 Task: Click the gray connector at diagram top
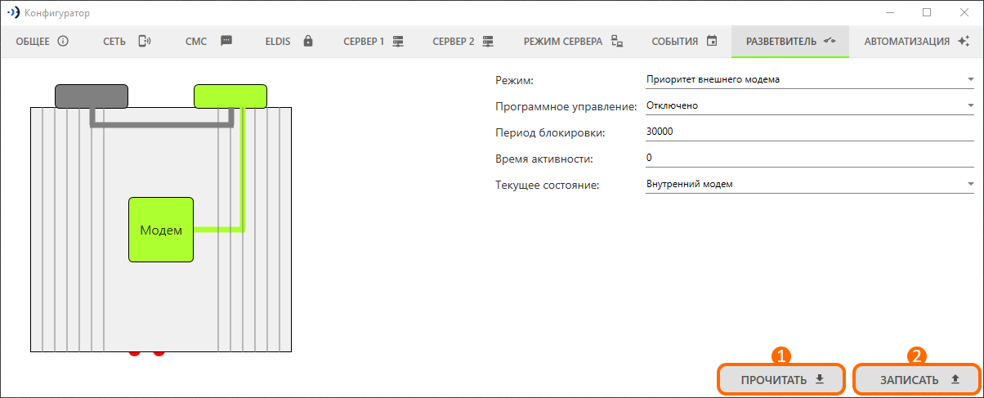tap(92, 96)
